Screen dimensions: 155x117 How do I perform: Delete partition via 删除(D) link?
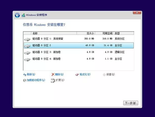[x=59, y=74]
